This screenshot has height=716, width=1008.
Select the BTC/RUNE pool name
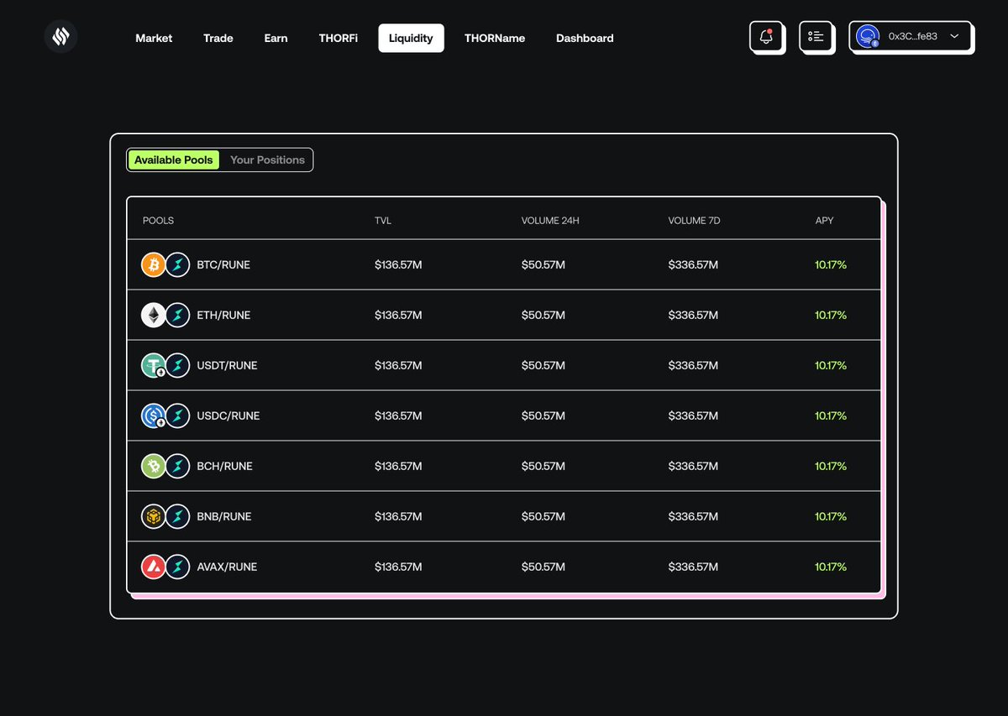(x=223, y=264)
